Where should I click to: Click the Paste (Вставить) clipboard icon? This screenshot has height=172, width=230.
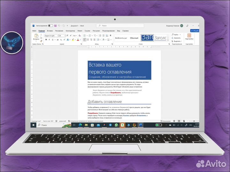36,36
